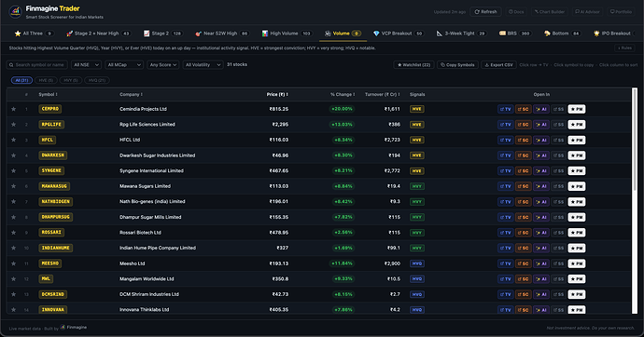
Task: Add MAWANASUG to watchlist via star
Action: pyautogui.click(x=14, y=186)
